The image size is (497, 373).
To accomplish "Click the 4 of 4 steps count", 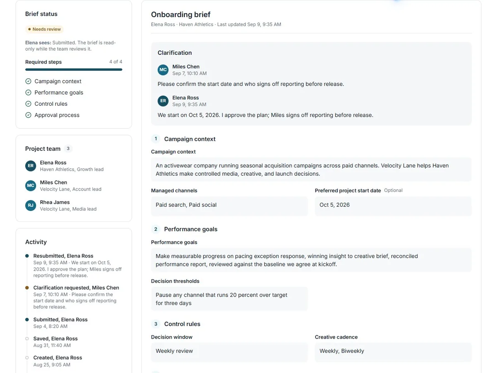I will pos(116,62).
